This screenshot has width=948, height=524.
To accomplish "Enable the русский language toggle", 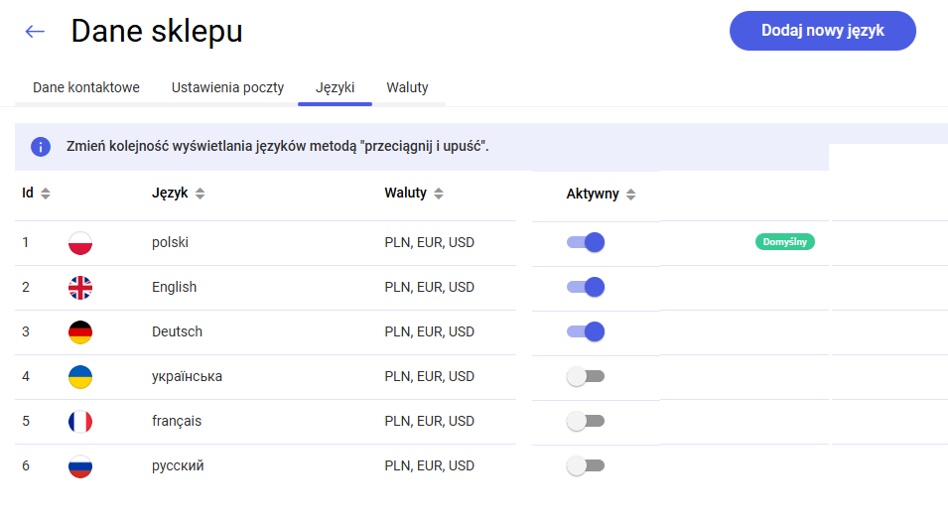I will click(586, 466).
